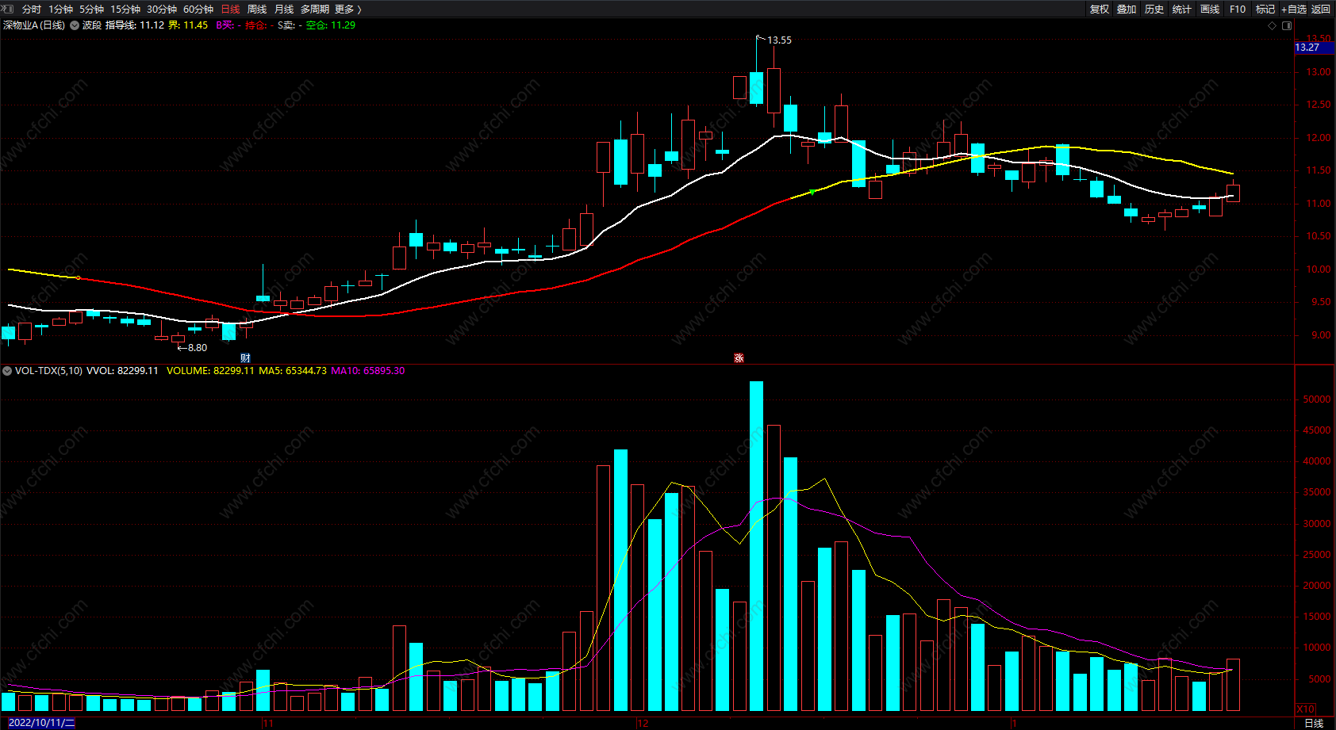Expand the main indicator dropdown near 波段

click(75, 25)
